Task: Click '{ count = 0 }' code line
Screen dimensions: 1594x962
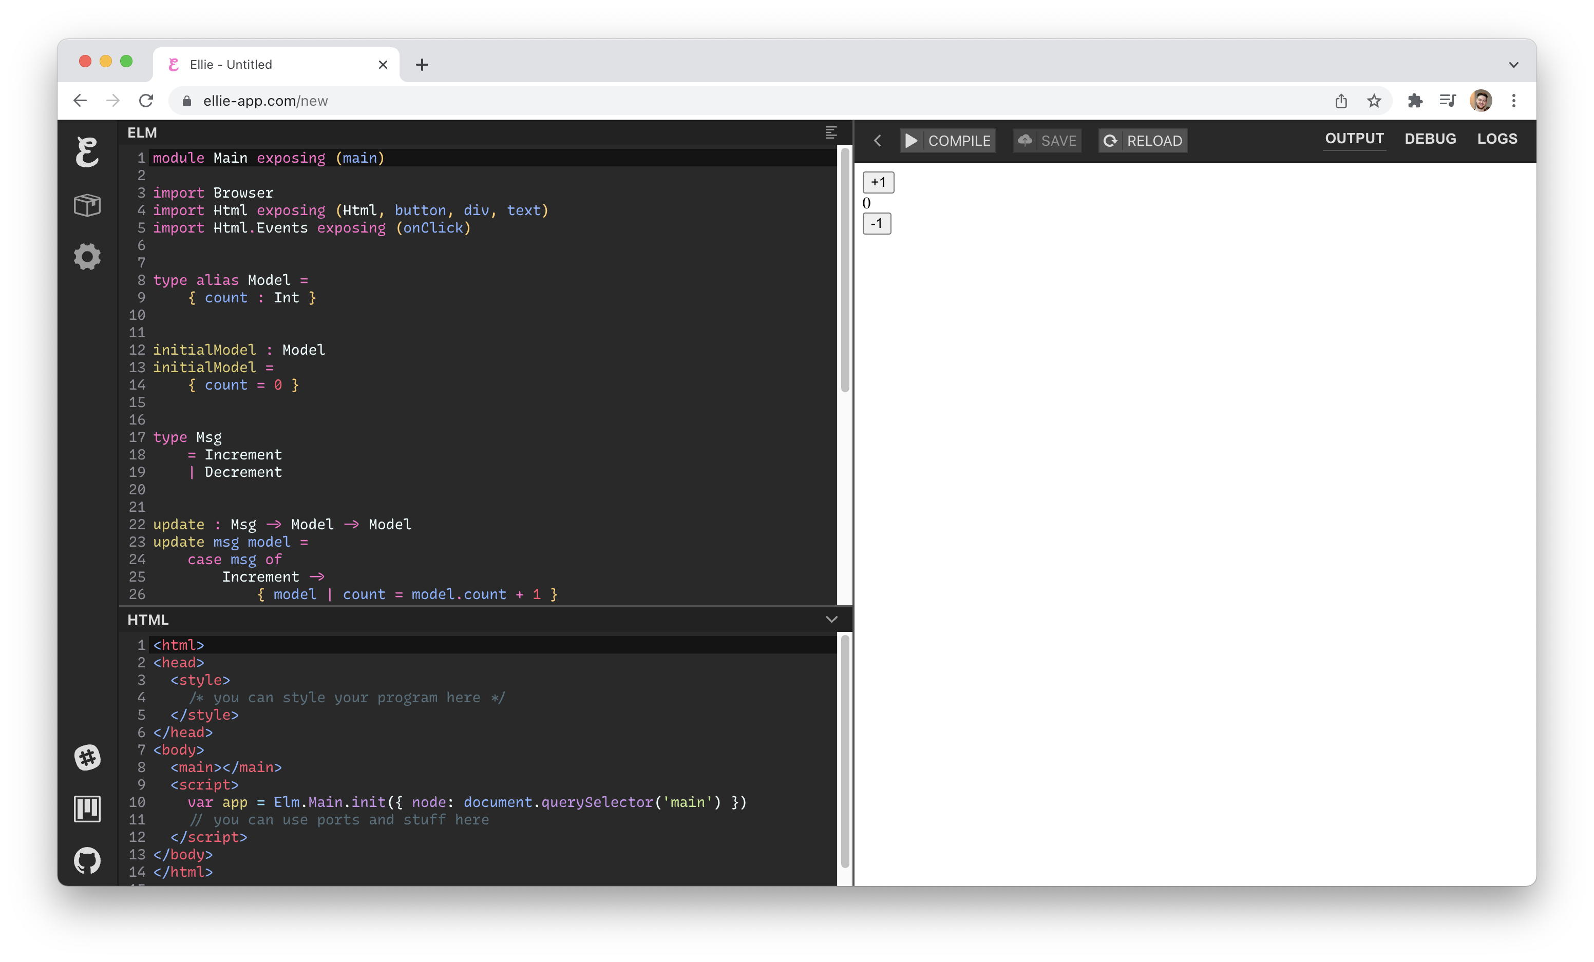Action: [x=243, y=384]
